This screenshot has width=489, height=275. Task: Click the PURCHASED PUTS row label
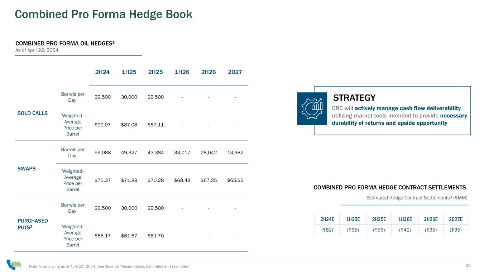click(x=33, y=224)
